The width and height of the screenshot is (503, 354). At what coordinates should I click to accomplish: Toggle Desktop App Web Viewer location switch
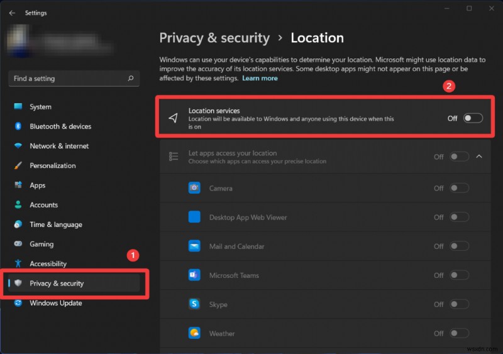(x=459, y=218)
